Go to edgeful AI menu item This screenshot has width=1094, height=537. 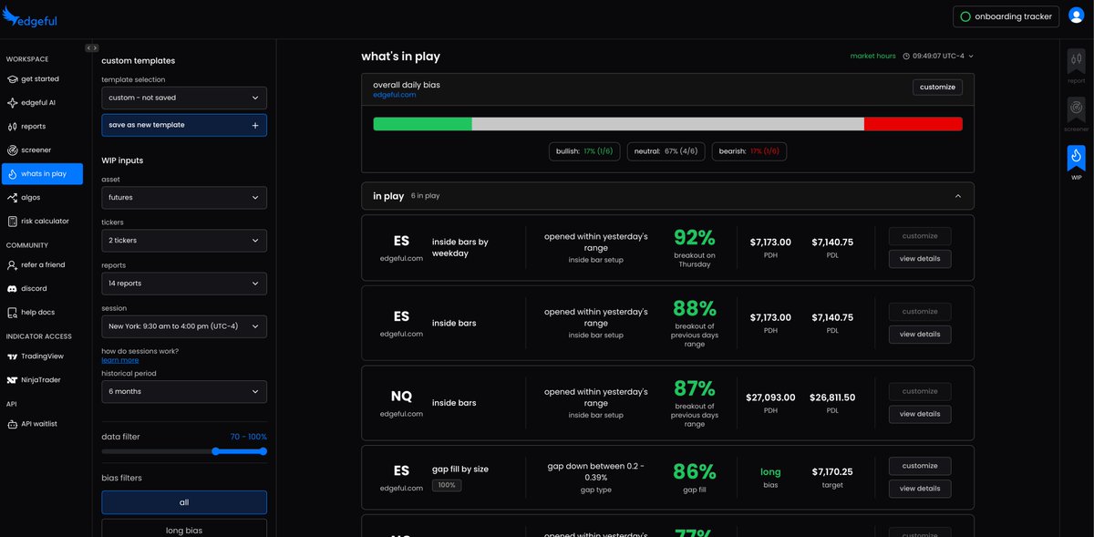41,103
